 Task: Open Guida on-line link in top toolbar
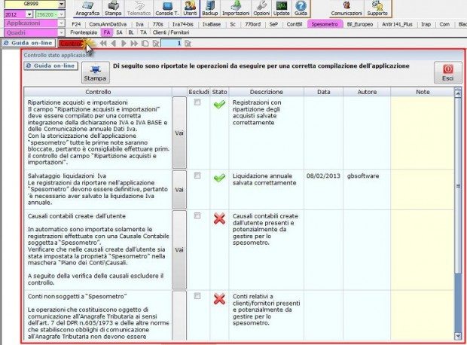point(29,43)
